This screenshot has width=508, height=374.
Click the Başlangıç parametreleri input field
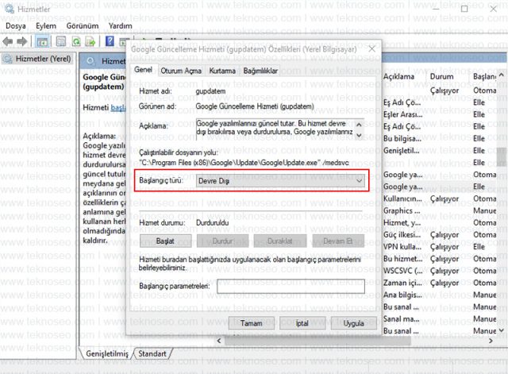pos(291,286)
